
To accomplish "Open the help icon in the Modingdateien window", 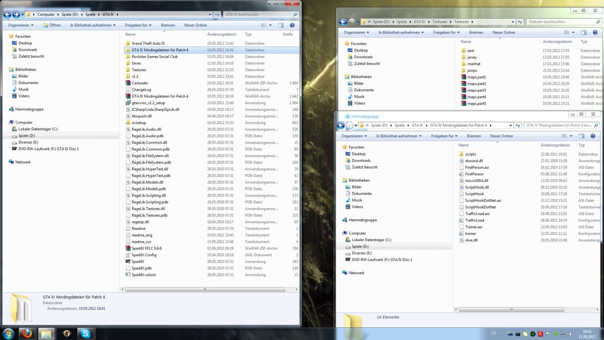I will 593,136.
